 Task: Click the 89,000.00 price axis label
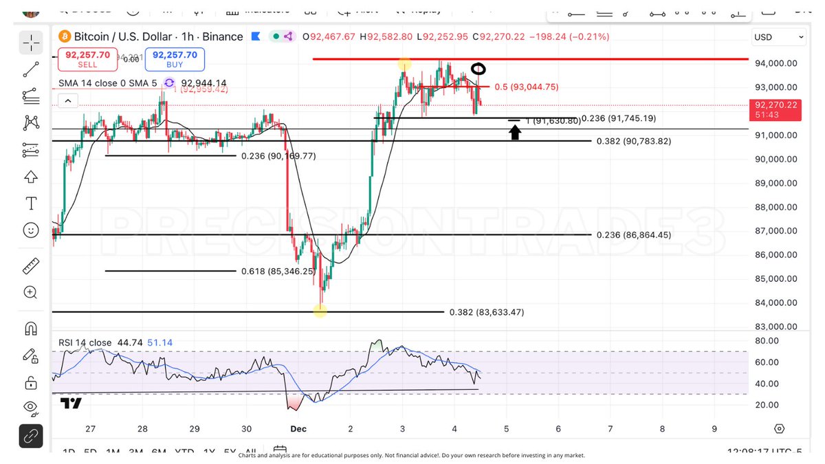[x=775, y=184]
